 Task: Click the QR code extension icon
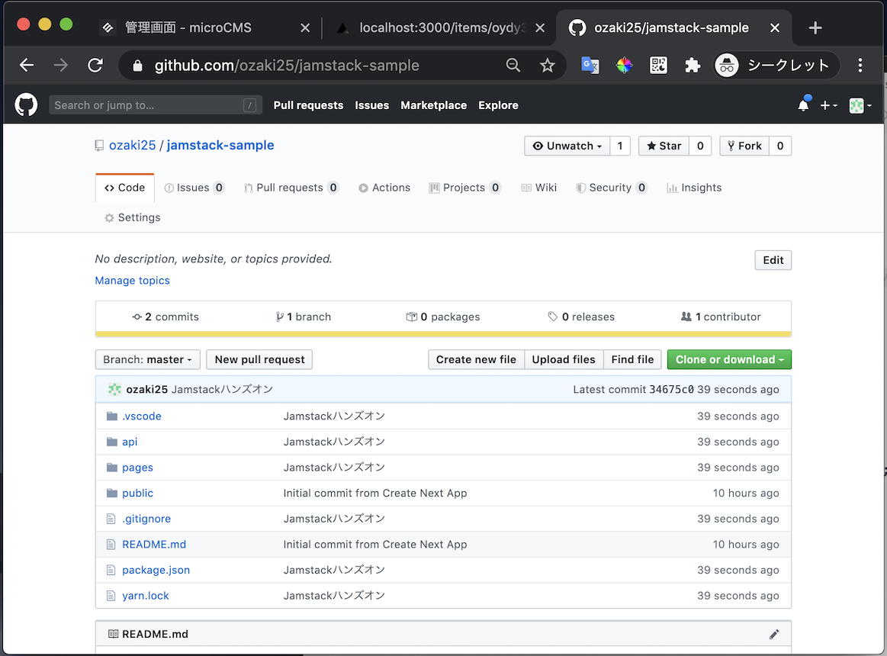pyautogui.click(x=658, y=66)
